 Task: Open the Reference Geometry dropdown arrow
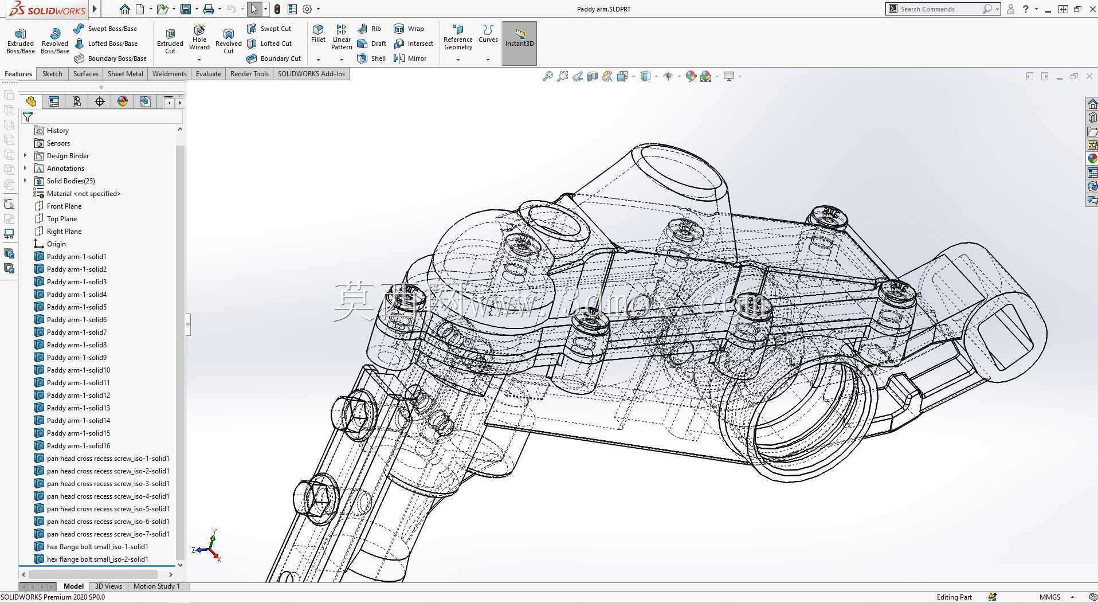click(458, 60)
